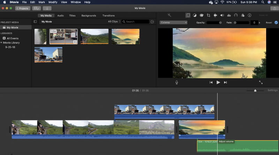
Task: Add selected street clip with plus button
Action: pyautogui.click(x=75, y=42)
